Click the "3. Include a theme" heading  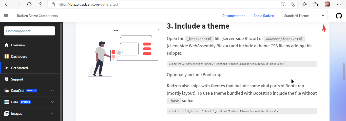198,26
